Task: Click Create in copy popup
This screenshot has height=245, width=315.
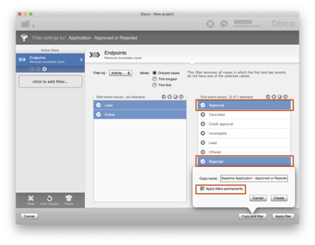Action: pos(279,198)
